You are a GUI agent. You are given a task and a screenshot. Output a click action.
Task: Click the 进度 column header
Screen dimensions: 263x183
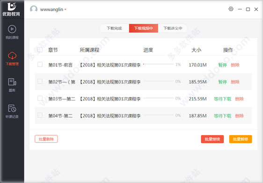point(148,50)
